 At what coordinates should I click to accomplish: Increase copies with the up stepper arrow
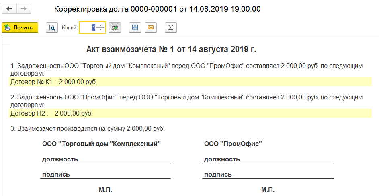[101, 25]
